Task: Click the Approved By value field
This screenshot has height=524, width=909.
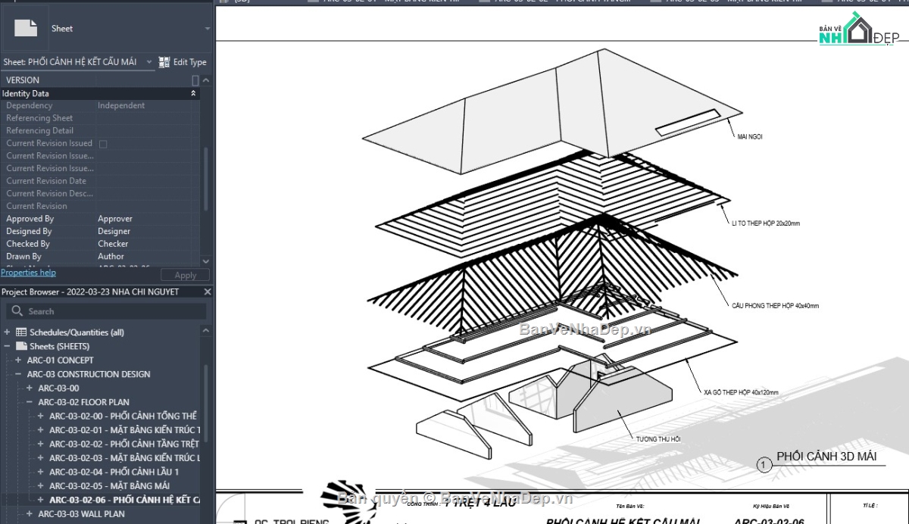Action: pyautogui.click(x=143, y=219)
